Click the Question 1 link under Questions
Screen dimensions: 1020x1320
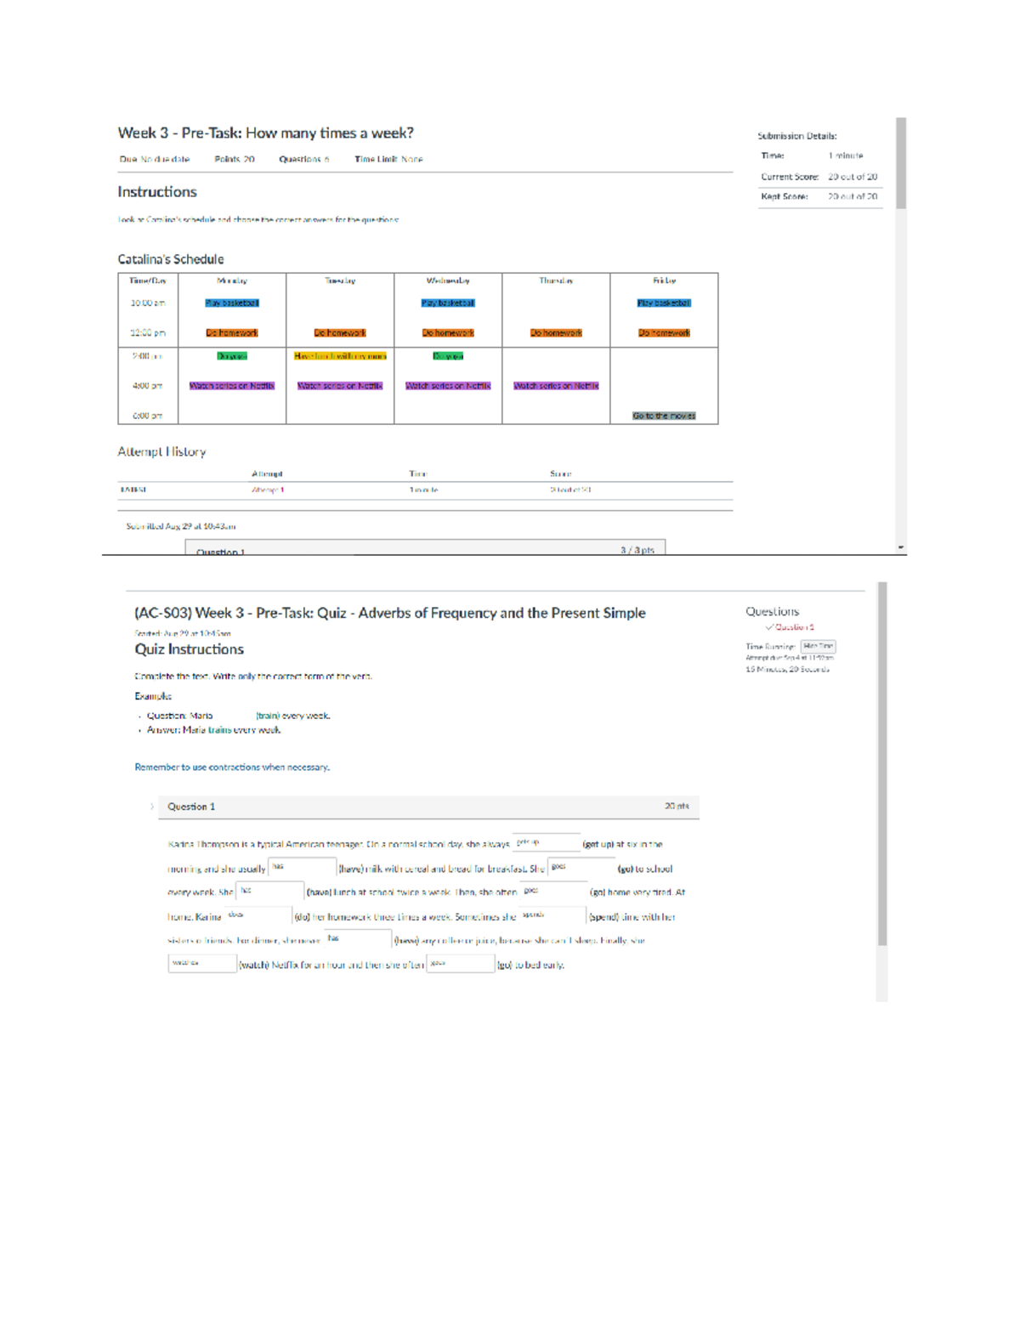(794, 627)
